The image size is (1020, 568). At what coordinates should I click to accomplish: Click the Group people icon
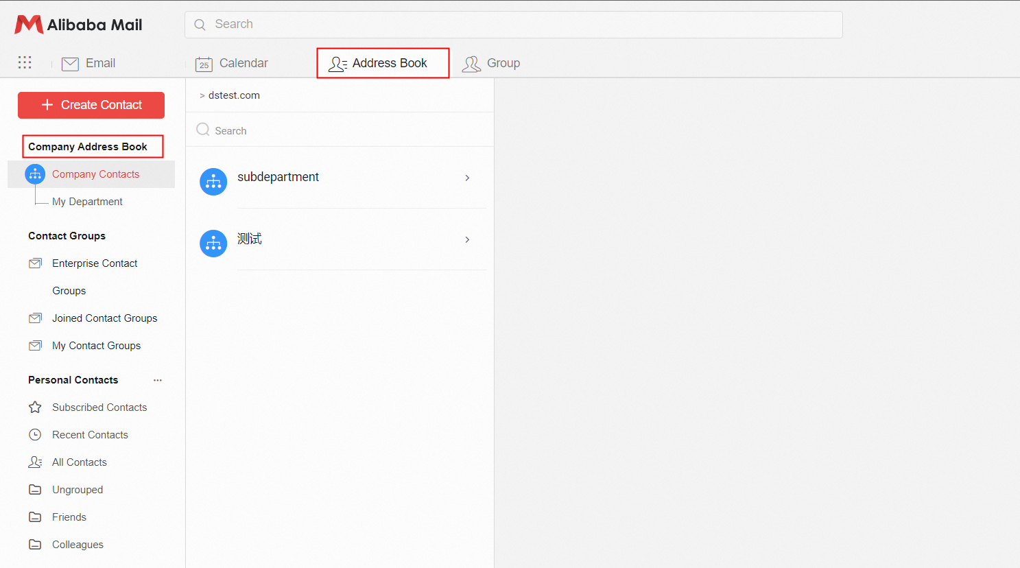(x=471, y=64)
